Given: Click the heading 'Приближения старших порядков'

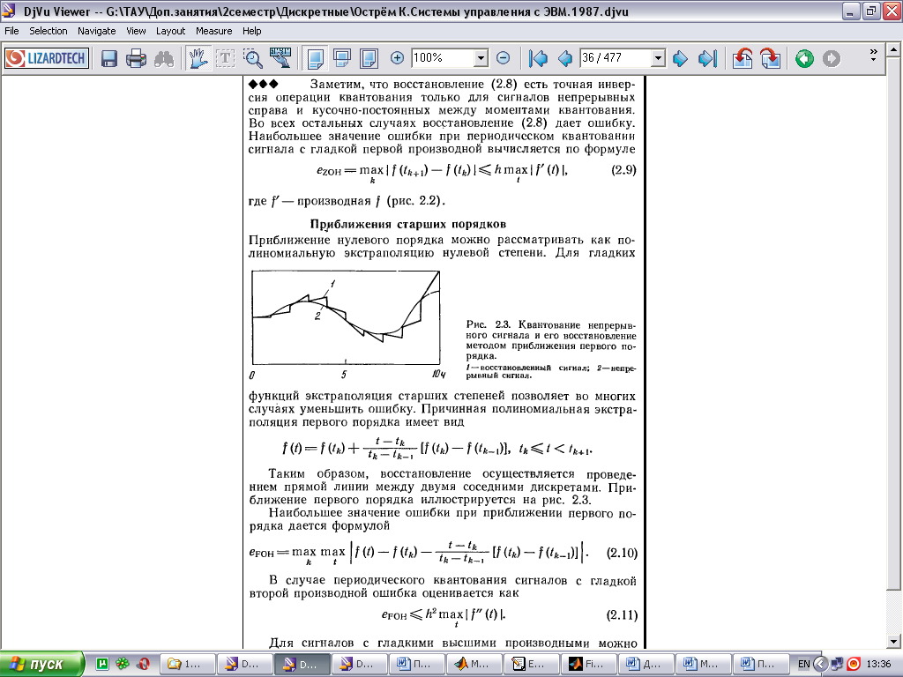Looking at the screenshot, I should 407,224.
